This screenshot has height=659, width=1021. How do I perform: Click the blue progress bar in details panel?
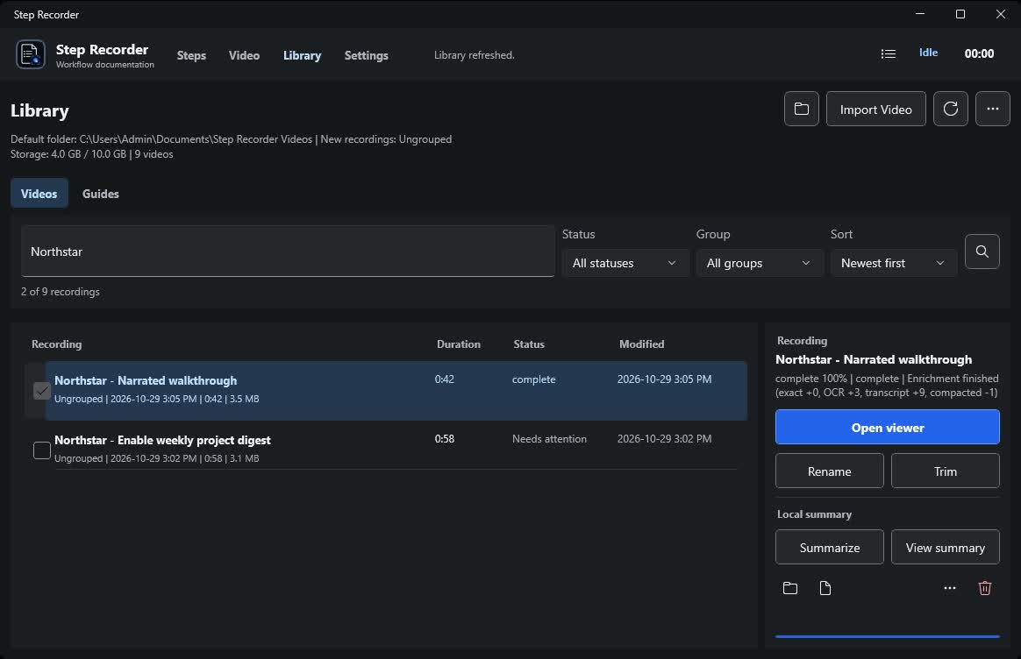click(x=887, y=636)
